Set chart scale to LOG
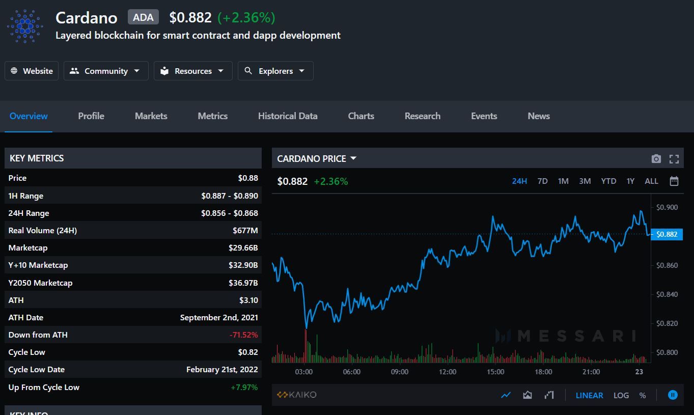The image size is (694, 415). pos(621,395)
